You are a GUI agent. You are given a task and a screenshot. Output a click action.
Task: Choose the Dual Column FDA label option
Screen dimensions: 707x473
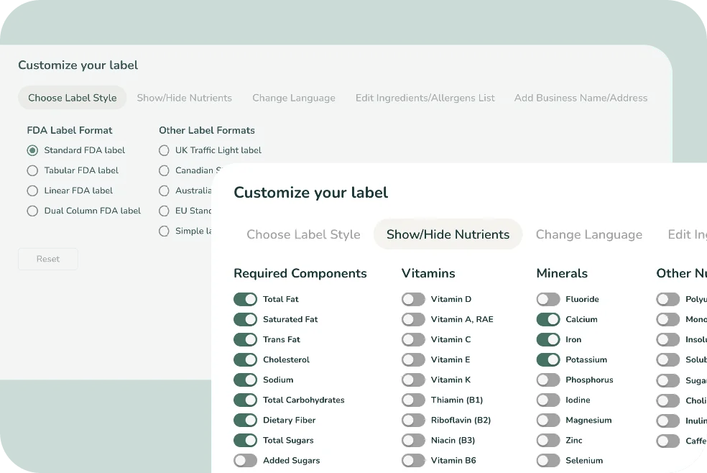click(32, 211)
